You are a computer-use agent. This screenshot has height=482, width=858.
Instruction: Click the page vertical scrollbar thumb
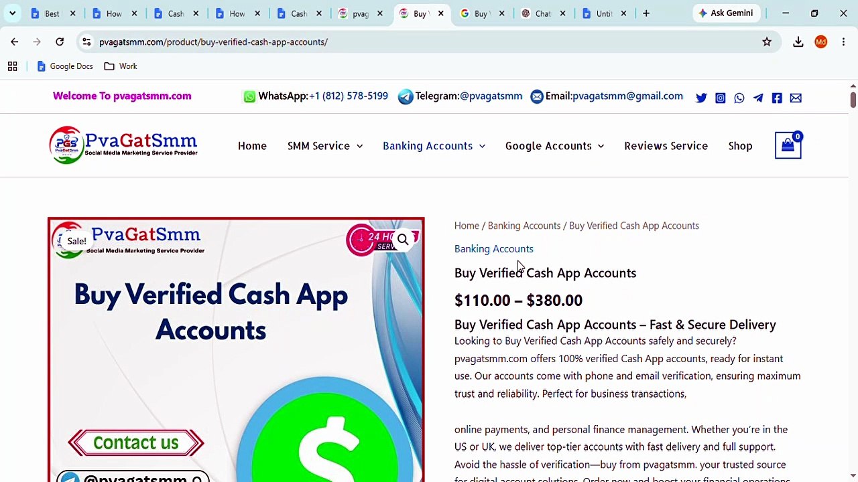point(853,100)
